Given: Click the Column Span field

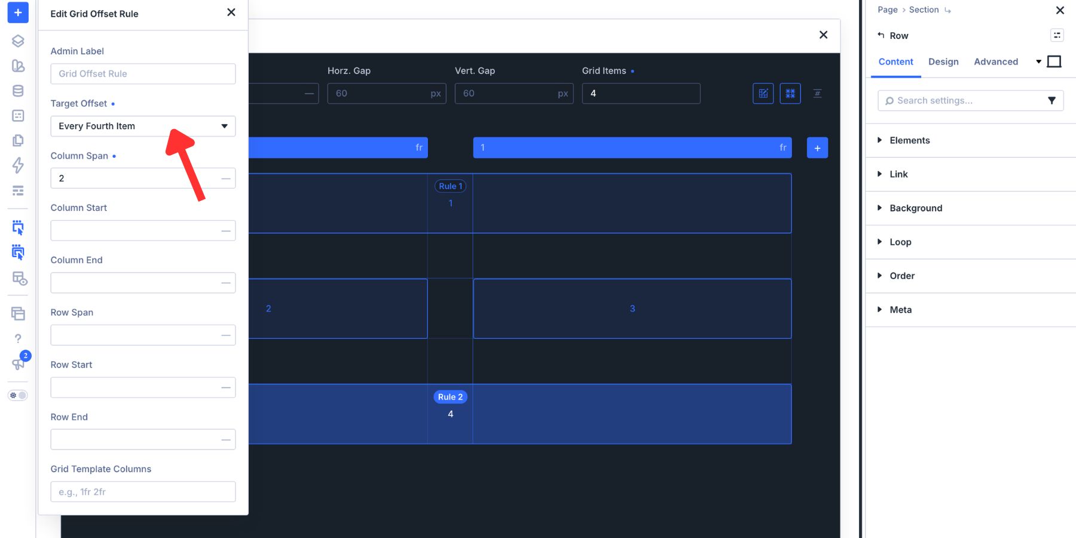Looking at the screenshot, I should pos(143,178).
